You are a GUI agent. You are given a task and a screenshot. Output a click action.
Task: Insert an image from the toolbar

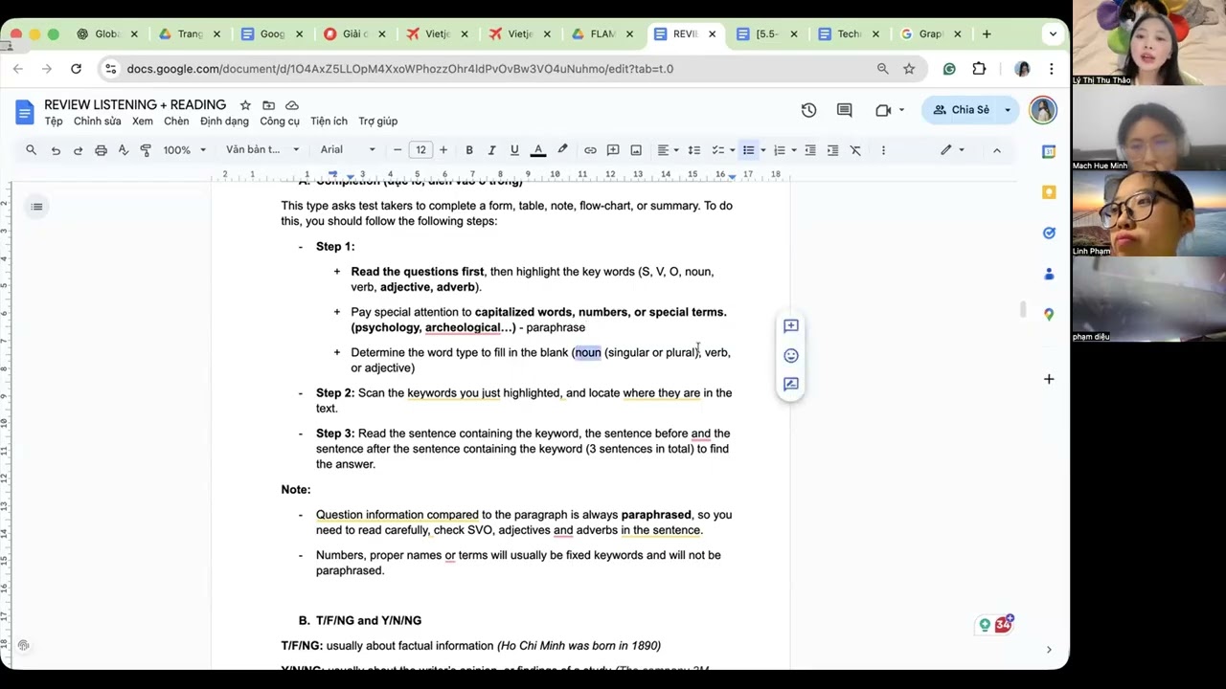636,150
